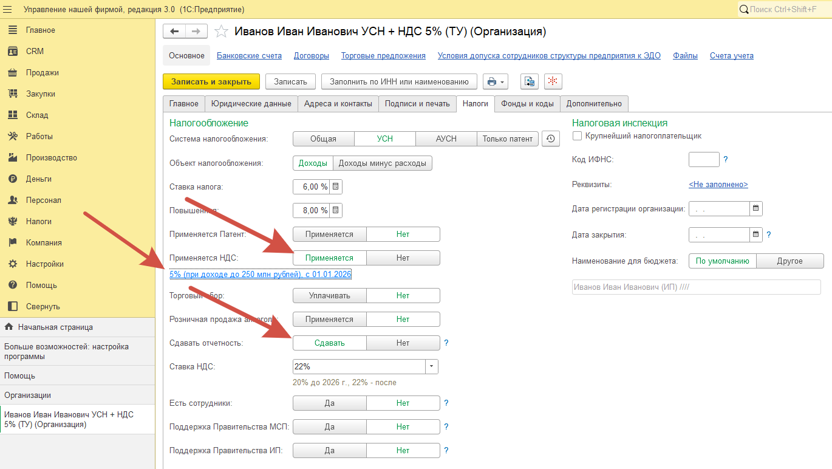The image size is (832, 469).
Task: Click the back navigation arrow
Action: (174, 32)
